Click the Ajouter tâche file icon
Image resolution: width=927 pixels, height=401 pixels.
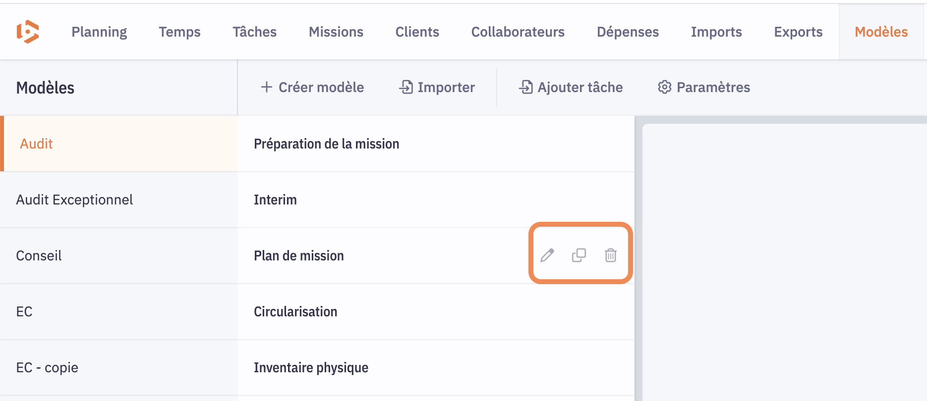pos(526,87)
